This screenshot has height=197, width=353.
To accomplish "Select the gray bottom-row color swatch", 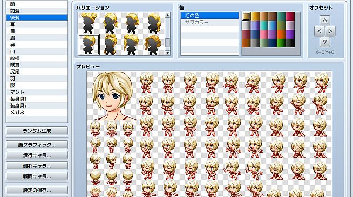I will 255,43.
